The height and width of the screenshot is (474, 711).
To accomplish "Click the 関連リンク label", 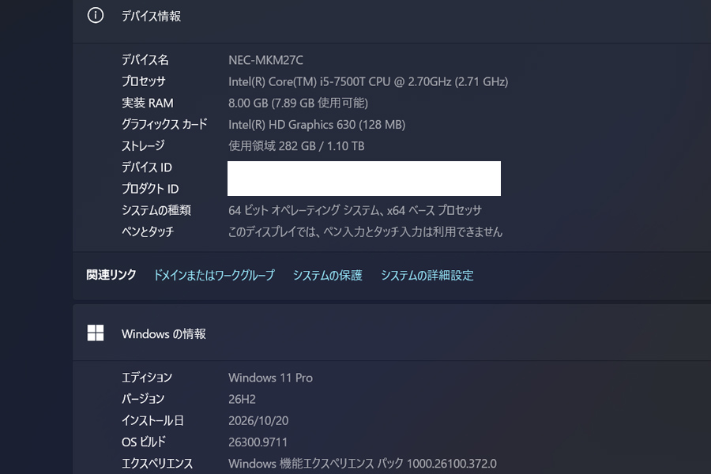I will click(x=111, y=275).
